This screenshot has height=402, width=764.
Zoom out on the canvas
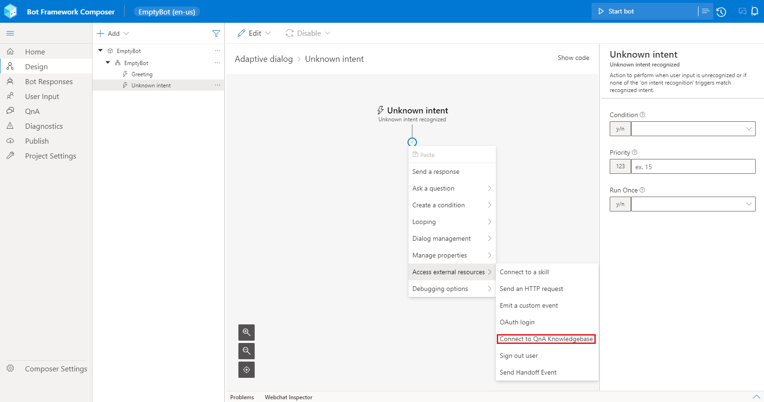pos(246,351)
